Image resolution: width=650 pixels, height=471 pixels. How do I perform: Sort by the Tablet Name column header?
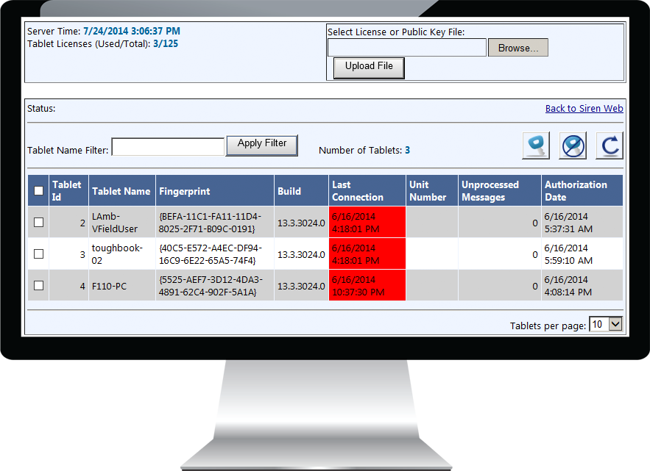pos(121,191)
